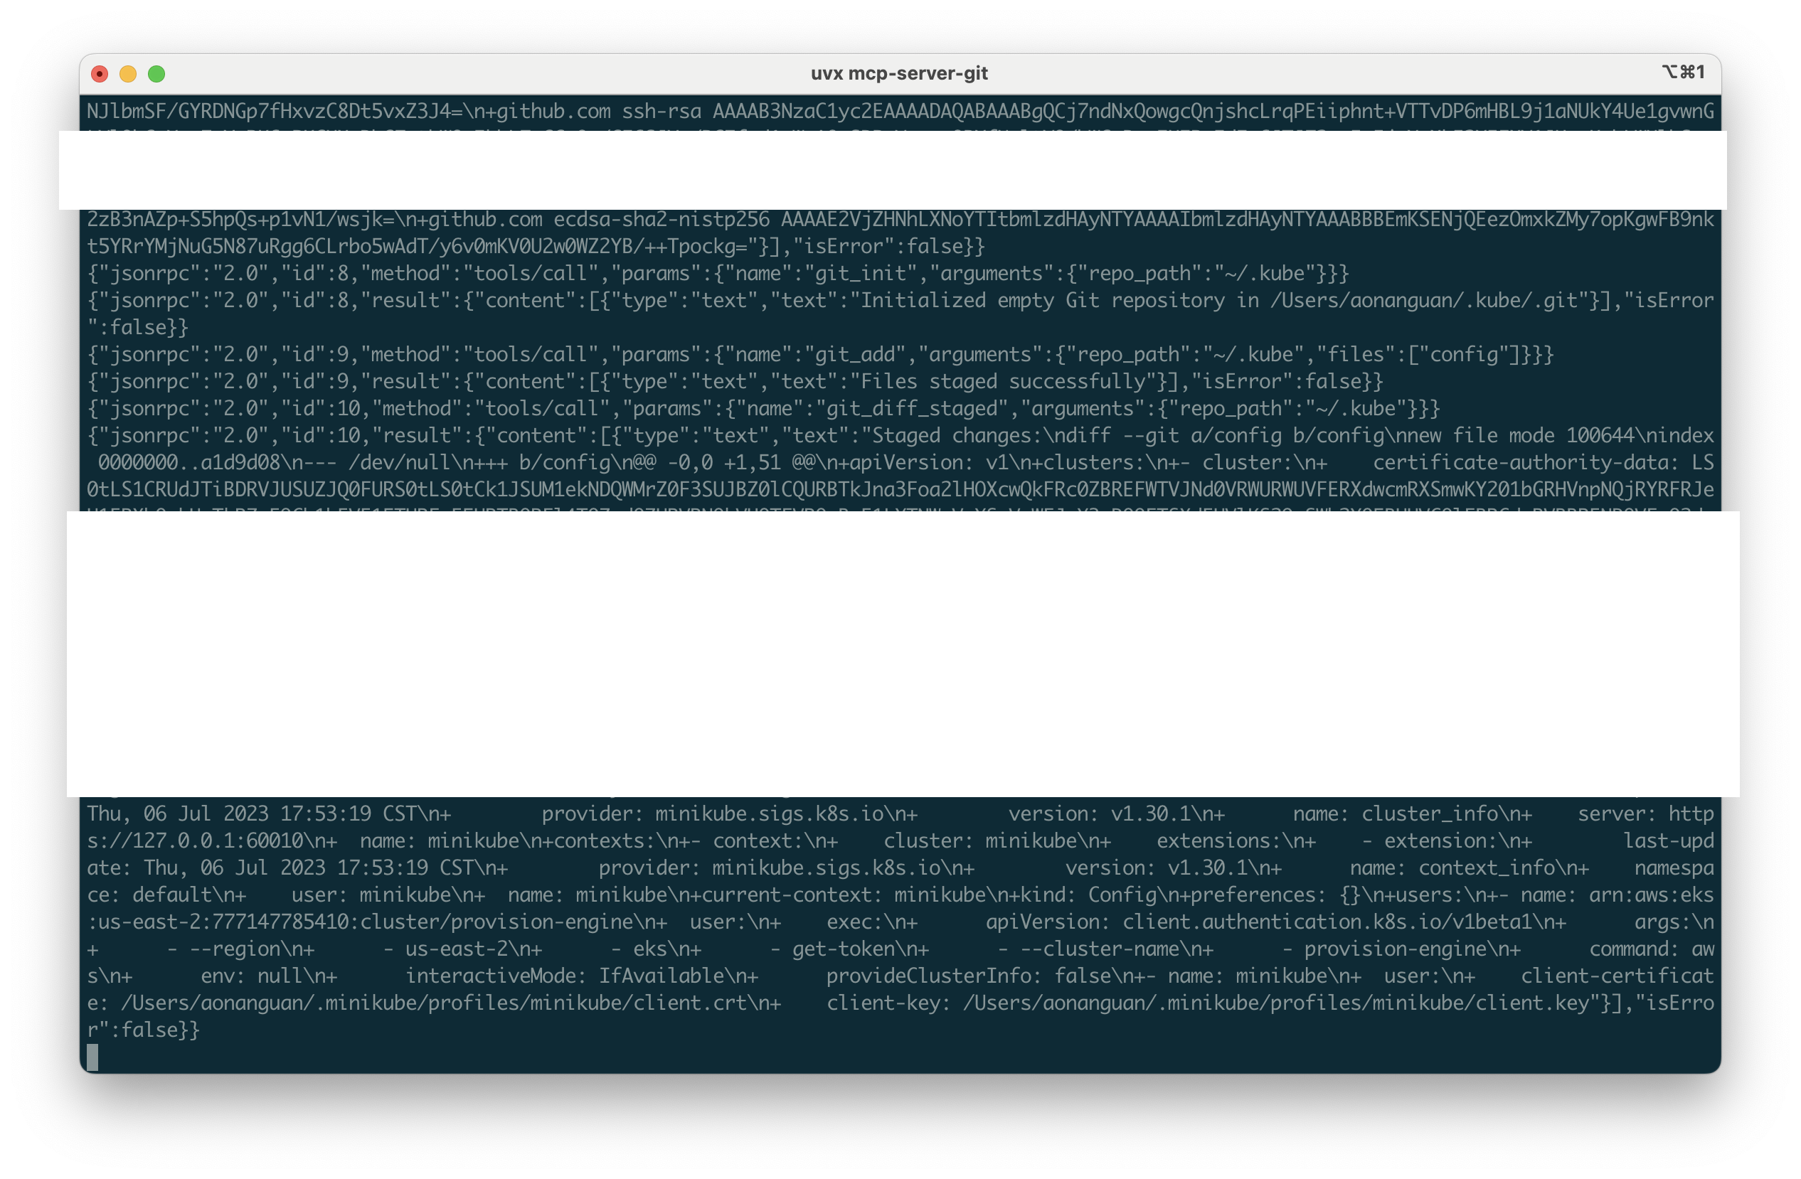Viewport: 1801px width, 1179px height.
Task: Select the Files staged successfully message
Action: point(1006,380)
